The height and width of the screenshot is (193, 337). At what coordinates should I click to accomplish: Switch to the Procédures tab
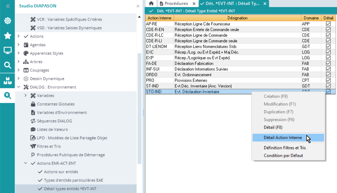tap(176, 4)
